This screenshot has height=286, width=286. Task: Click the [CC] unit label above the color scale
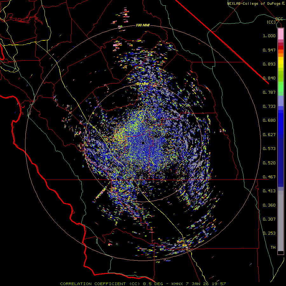click(271, 22)
